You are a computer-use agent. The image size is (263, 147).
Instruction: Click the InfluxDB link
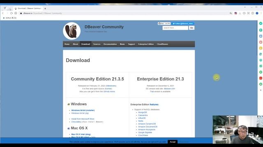(142, 118)
